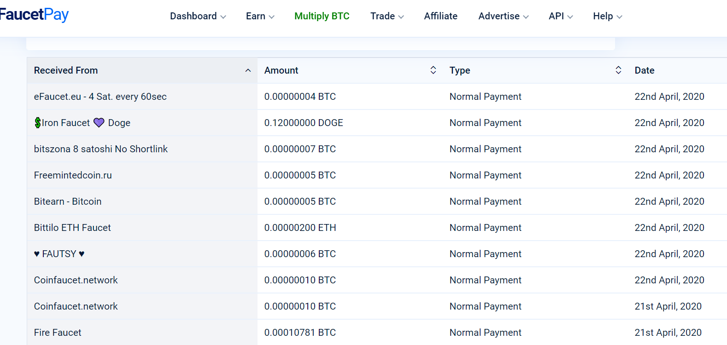Open the Help dropdown

tap(608, 16)
